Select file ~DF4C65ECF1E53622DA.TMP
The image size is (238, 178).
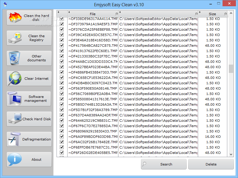[93, 78]
